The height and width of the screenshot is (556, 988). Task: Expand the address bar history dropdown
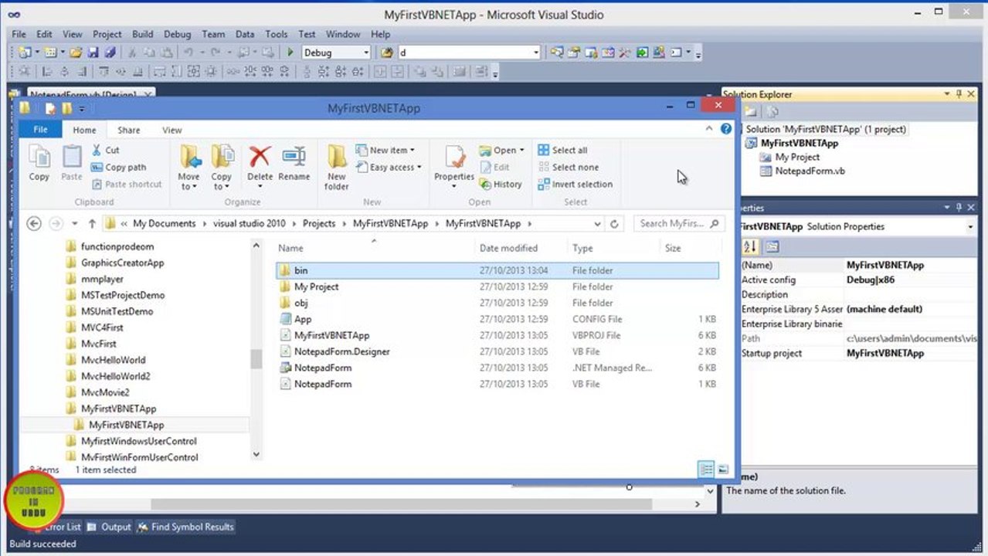[597, 224]
